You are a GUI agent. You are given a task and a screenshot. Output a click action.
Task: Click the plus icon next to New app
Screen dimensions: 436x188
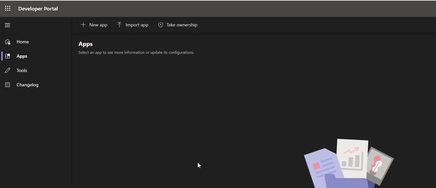click(x=83, y=24)
